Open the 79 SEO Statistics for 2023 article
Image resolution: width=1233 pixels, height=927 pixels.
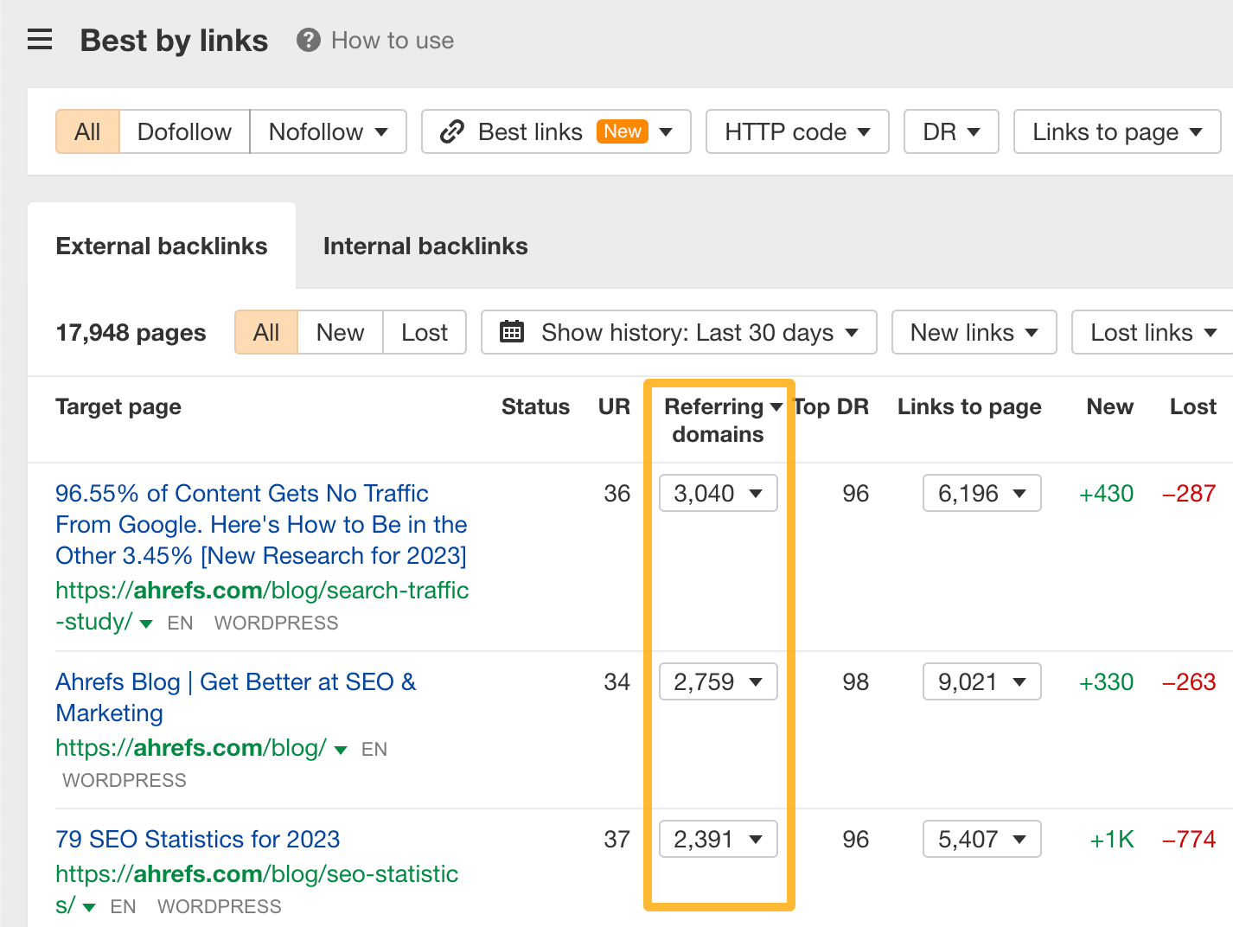click(197, 839)
